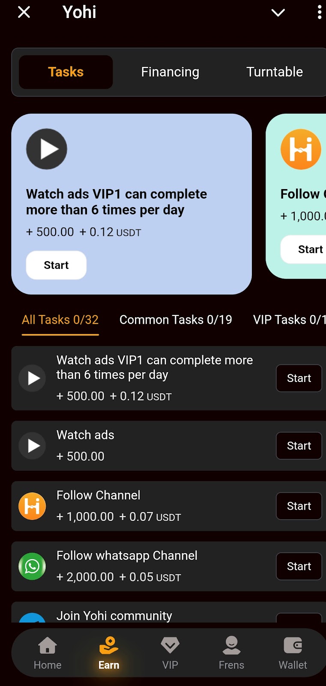Screen dimensions: 326x686
Task: Open the Wallet icon in bottom bar
Action: (x=293, y=645)
